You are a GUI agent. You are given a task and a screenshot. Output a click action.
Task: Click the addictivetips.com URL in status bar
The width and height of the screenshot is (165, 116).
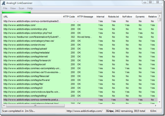pos(84,111)
